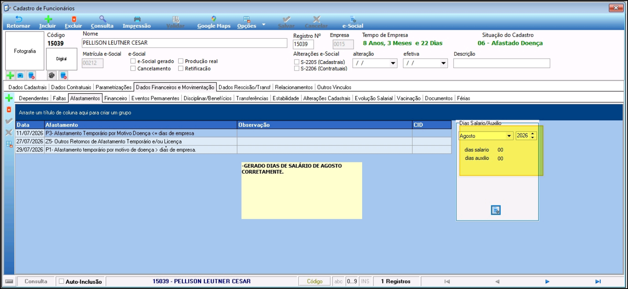Expand the alteração date dropdown
This screenshot has height=289, width=628.
click(393, 63)
